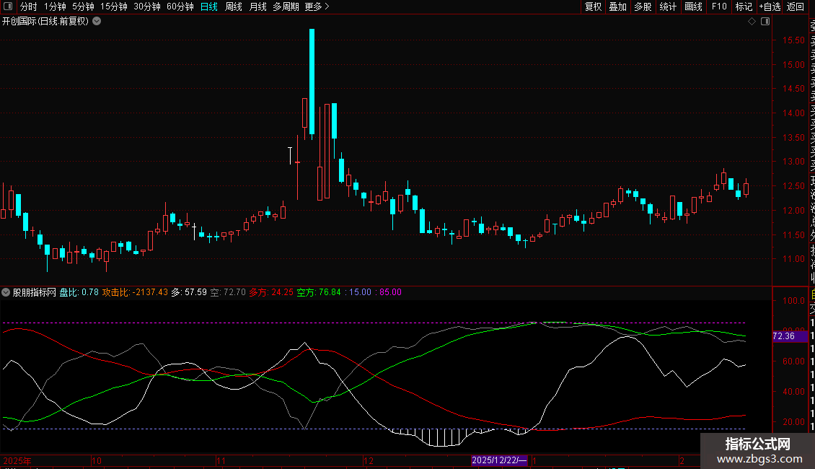The image size is (815, 469).
Task: Switch to 月线 monthly chart
Action: 257,6
